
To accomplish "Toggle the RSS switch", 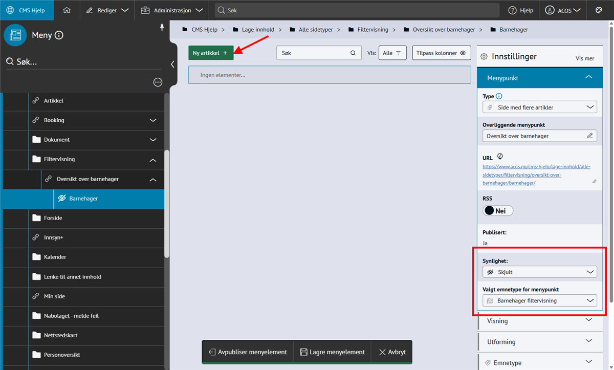I will (497, 211).
